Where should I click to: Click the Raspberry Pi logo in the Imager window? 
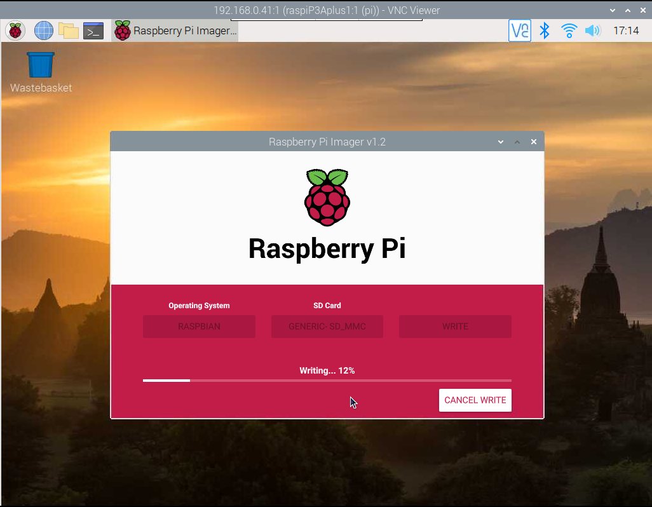click(x=327, y=198)
